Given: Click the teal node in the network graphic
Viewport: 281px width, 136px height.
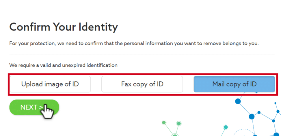Looking at the screenshot, I should tap(226, 127).
